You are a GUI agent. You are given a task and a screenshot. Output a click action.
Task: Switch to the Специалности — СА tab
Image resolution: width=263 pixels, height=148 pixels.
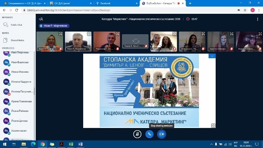click(25, 3)
